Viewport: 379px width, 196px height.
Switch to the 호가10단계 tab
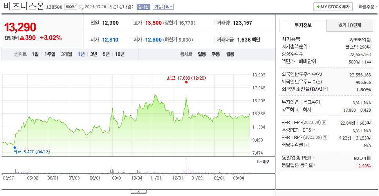pos(350,25)
